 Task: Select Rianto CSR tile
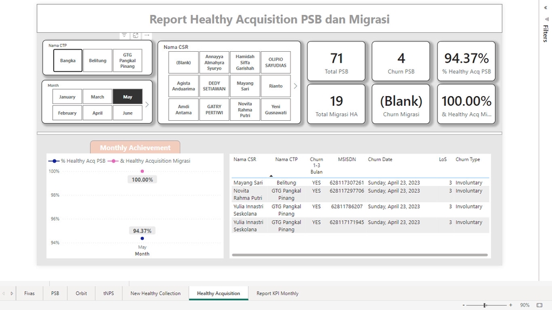pyautogui.click(x=275, y=86)
